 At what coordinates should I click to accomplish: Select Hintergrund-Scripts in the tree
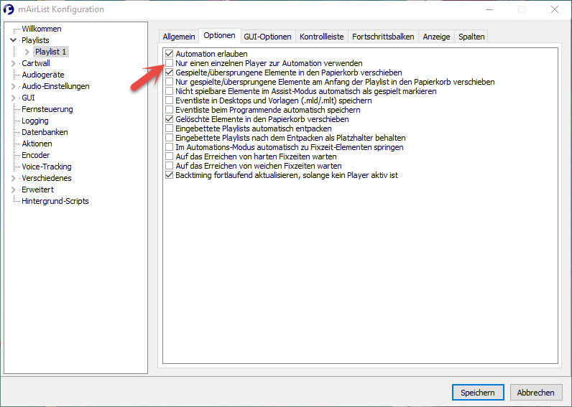[x=55, y=201]
